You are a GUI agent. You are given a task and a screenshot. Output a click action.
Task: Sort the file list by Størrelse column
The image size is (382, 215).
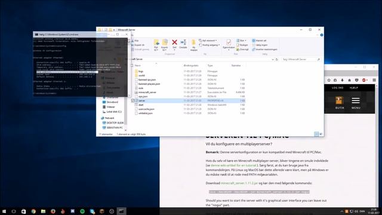(x=236, y=65)
